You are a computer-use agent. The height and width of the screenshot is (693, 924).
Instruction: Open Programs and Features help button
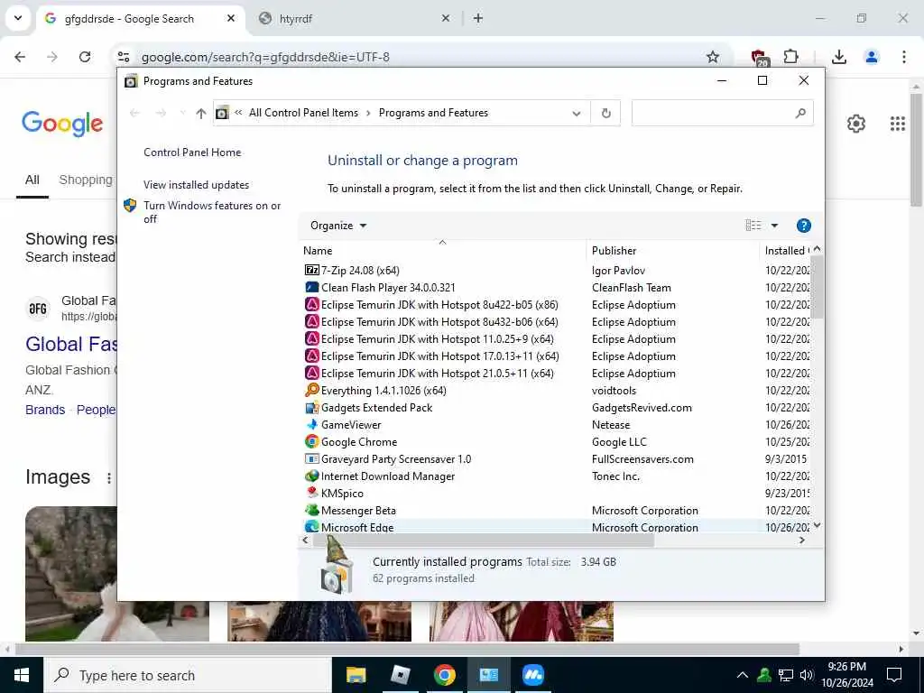coord(803,226)
